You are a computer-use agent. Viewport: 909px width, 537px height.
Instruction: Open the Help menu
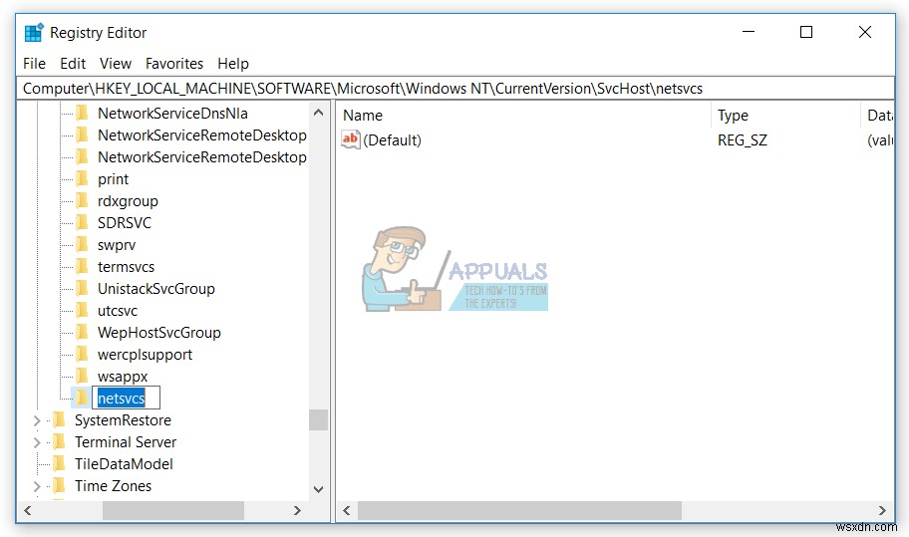(x=233, y=64)
